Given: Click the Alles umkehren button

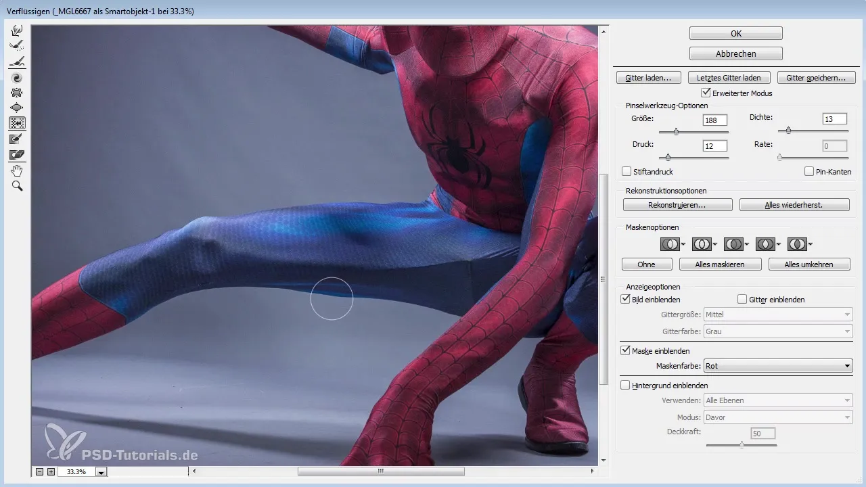Looking at the screenshot, I should [808, 264].
